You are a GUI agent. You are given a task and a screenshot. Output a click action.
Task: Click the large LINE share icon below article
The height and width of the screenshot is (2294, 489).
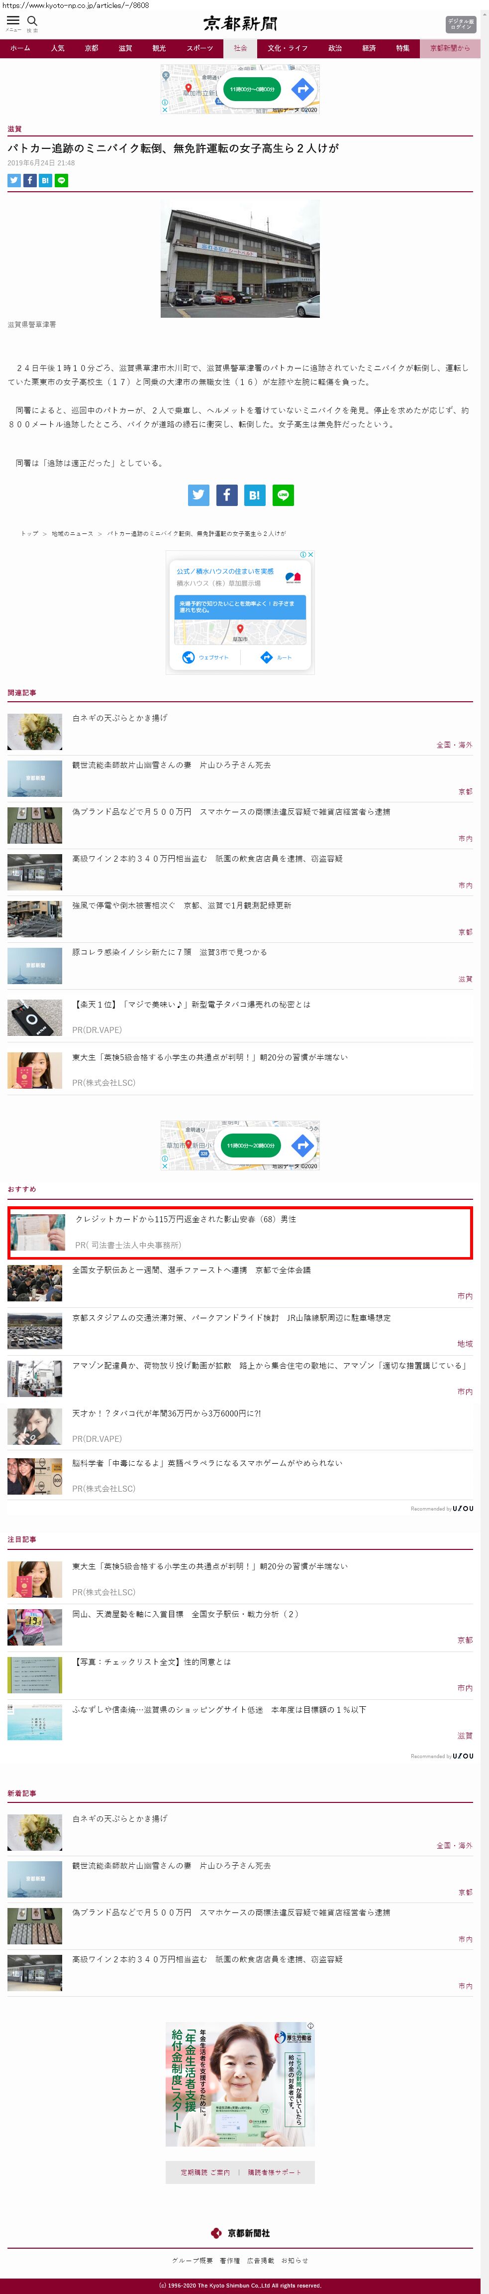(x=283, y=495)
